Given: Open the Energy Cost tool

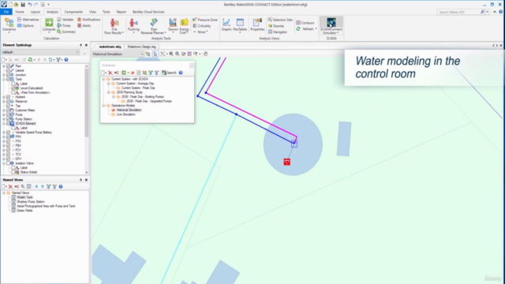Looking at the screenshot, I should point(184,26).
